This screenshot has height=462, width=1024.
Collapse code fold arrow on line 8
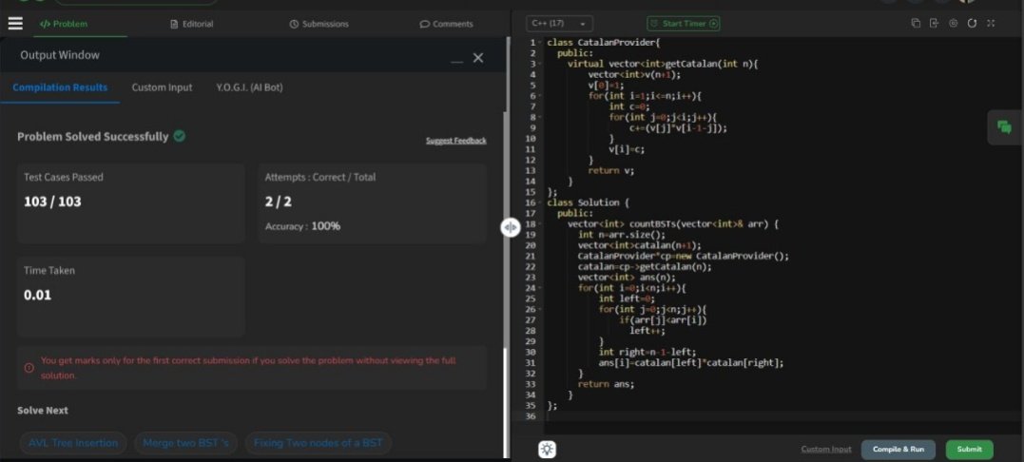pos(541,118)
